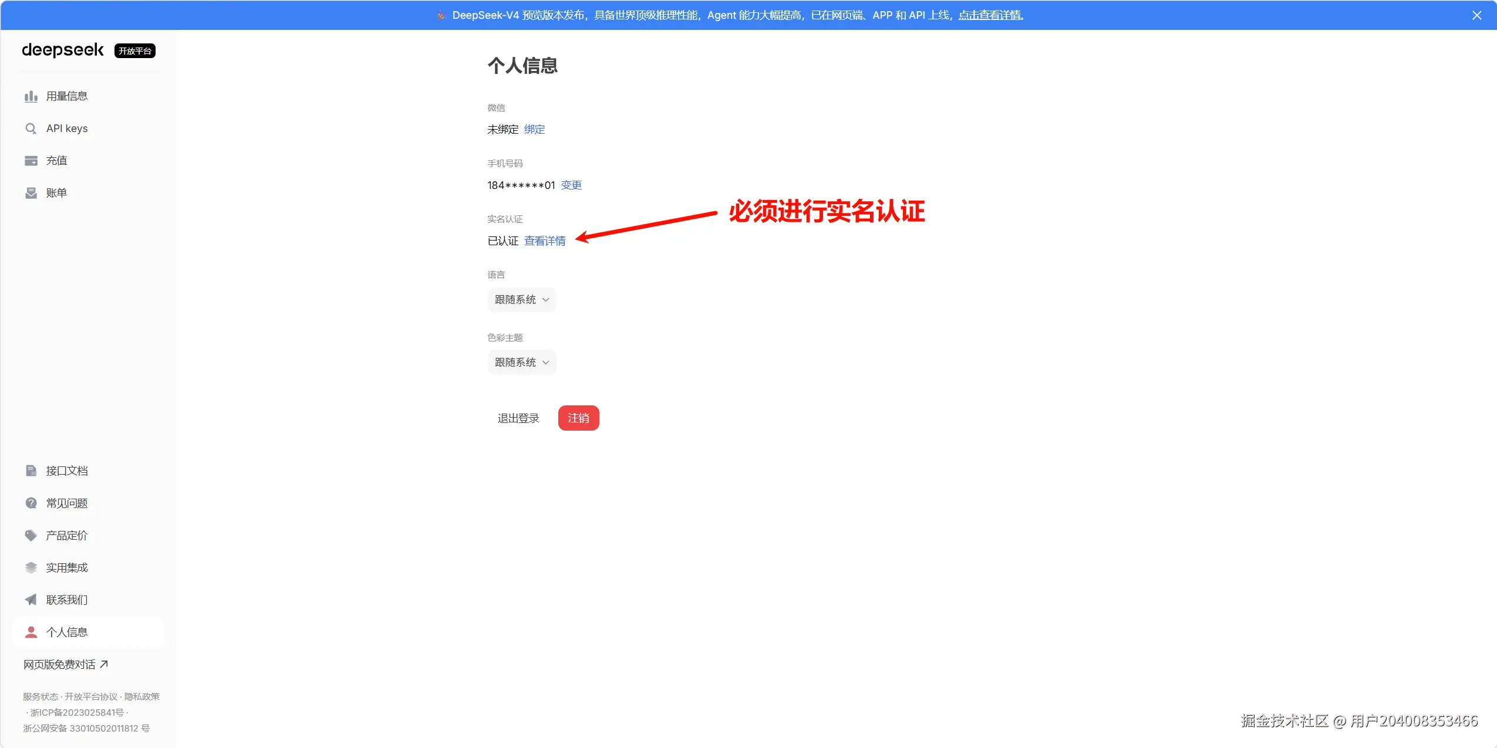Click the 未绑定 WeChat status text

[503, 129]
